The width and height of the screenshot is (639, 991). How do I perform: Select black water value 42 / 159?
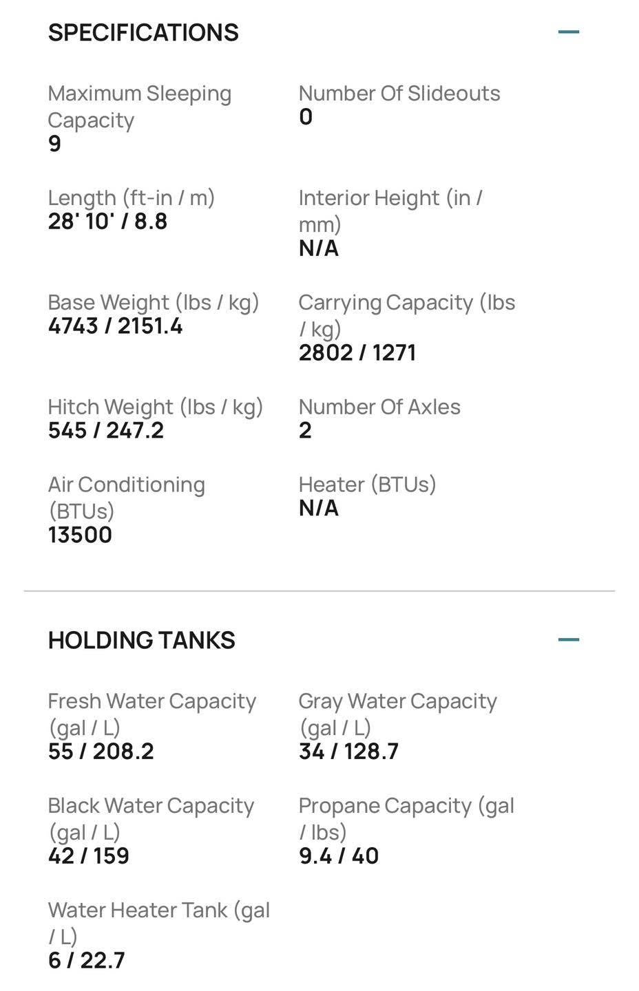pos(89,855)
